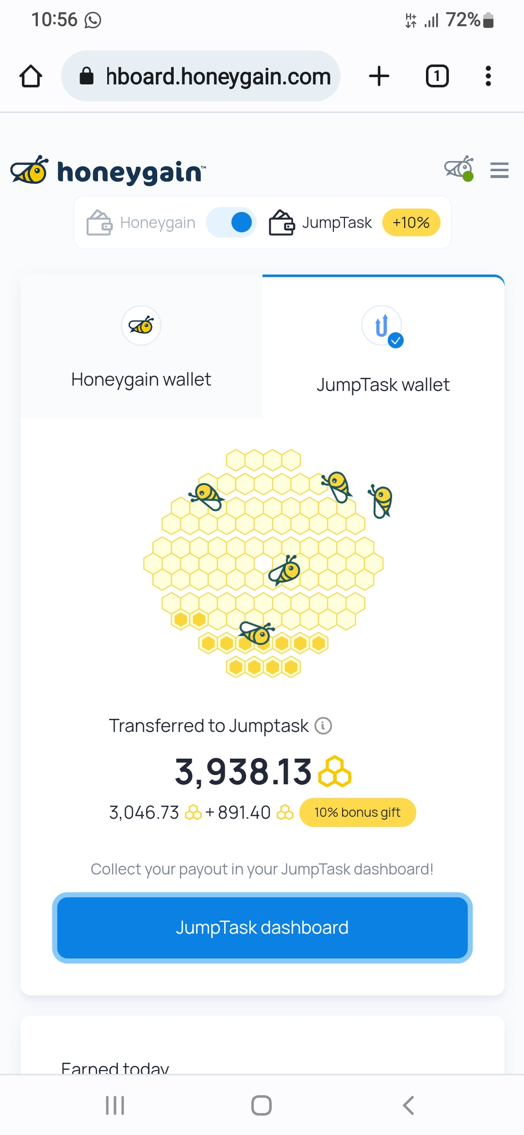The image size is (524, 1135).
Task: Open browser three-dot overflow menu
Action: tap(488, 76)
